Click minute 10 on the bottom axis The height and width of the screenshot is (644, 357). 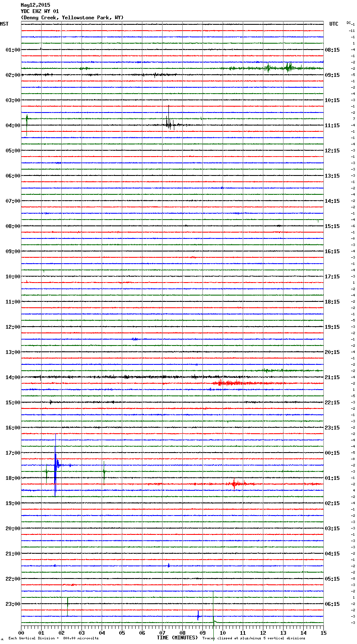[223, 633]
